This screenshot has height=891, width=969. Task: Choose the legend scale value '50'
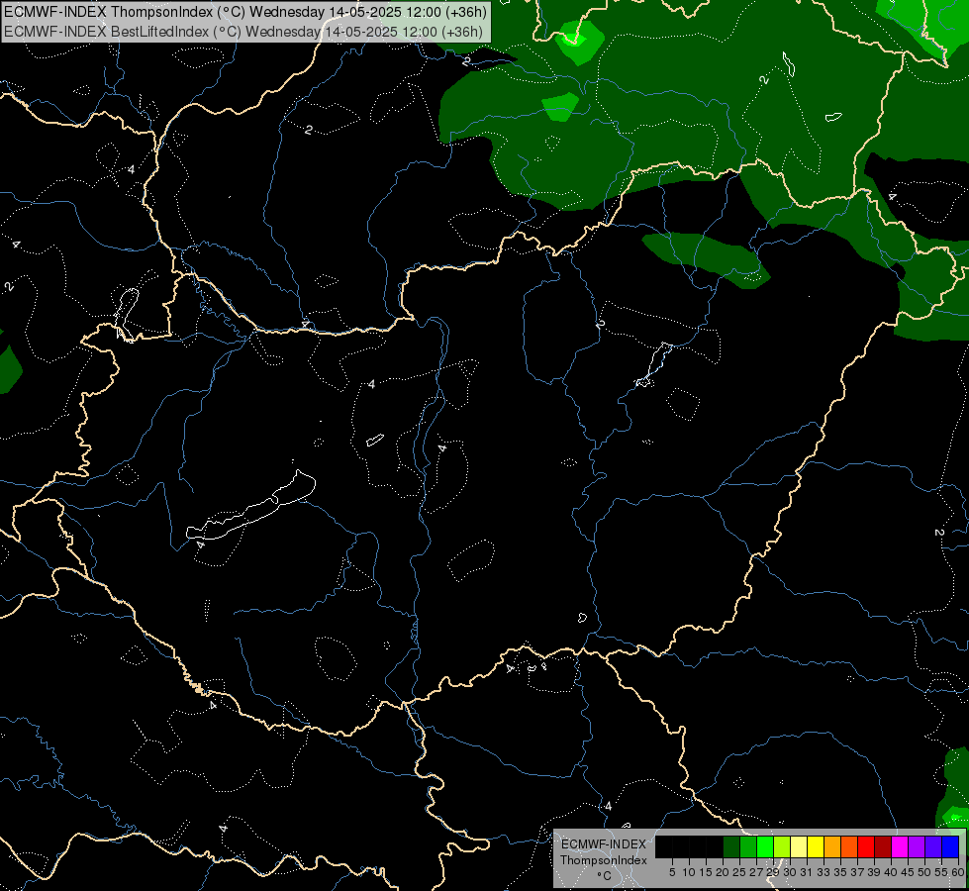click(x=923, y=872)
